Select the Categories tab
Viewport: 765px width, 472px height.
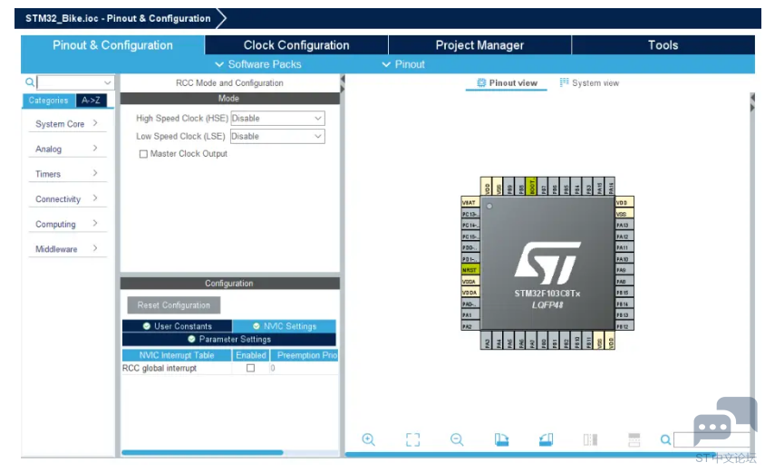48,101
